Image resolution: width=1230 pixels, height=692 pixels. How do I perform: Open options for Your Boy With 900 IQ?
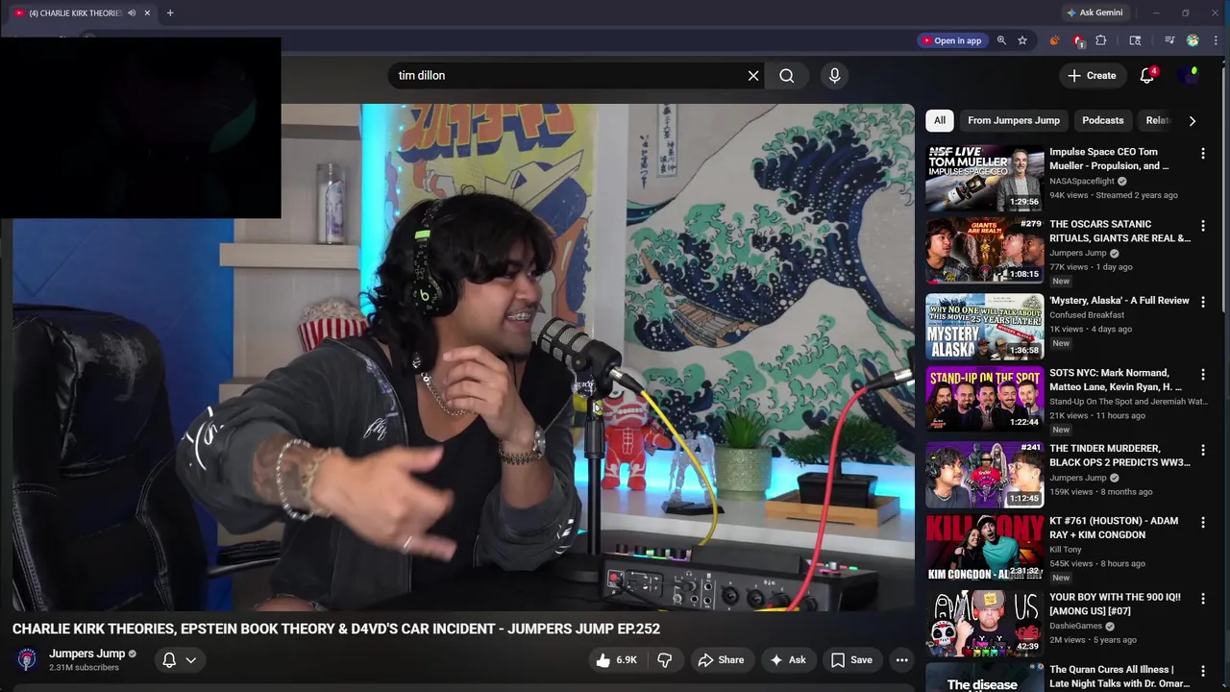[1202, 599]
